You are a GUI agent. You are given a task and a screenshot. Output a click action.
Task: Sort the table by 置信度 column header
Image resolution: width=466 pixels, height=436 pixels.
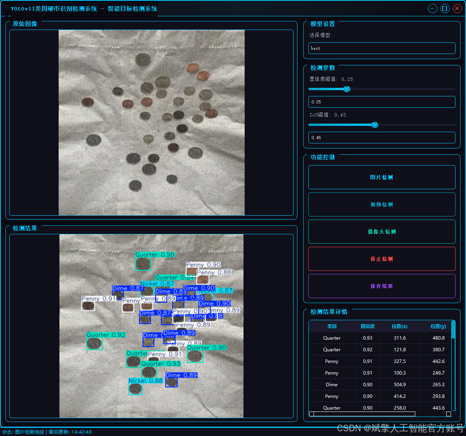[368, 326]
